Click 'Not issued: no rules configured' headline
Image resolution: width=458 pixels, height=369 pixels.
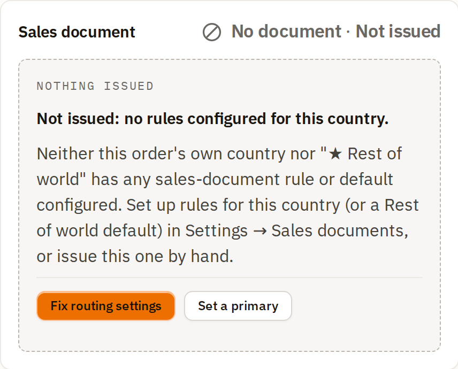[212, 119]
